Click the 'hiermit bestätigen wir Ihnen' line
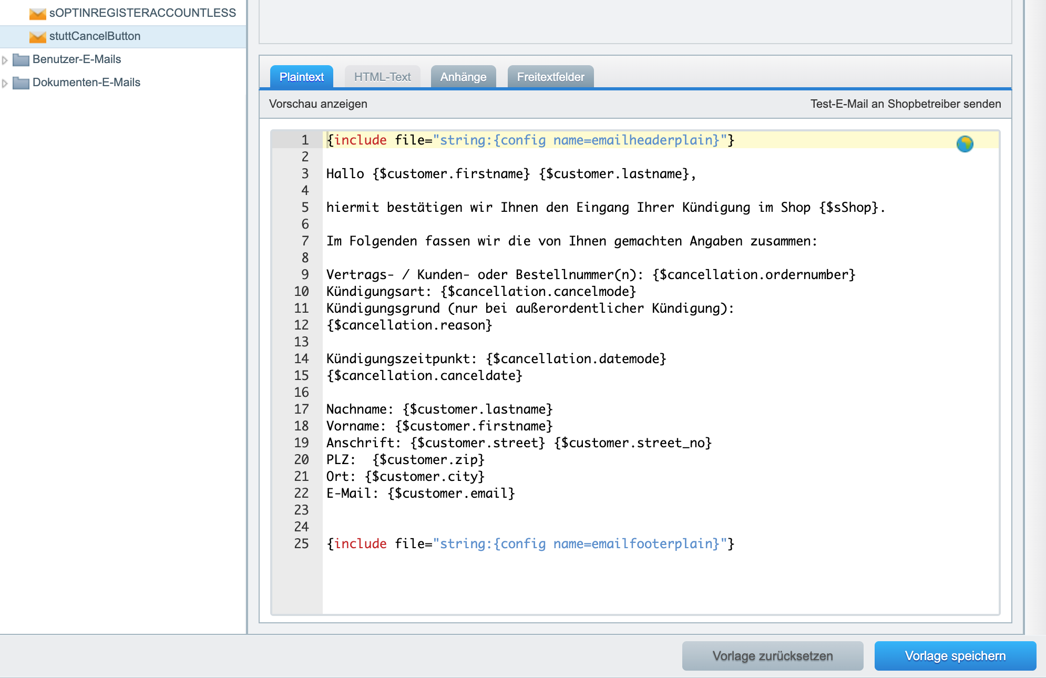 tap(606, 207)
